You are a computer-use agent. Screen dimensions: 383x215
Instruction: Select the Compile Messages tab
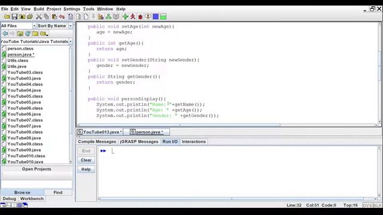tap(97, 142)
